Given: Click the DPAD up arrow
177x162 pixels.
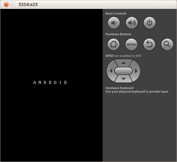Looking at the screenshot, I should (124, 63).
